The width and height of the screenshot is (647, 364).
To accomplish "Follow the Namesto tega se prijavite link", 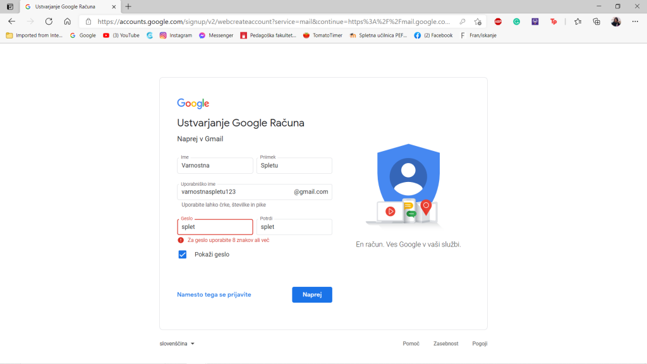I will coord(214,294).
